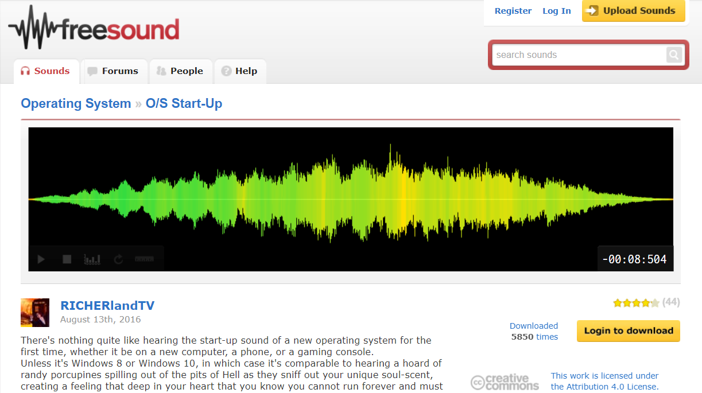Click the Creative Commons logo
This screenshot has width=702, height=393.
pyautogui.click(x=505, y=382)
